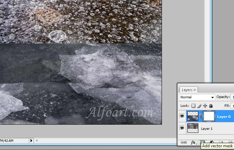The width and height of the screenshot is (234, 150).
Task: Toggle lock transparent pixels
Action: pos(194,106)
